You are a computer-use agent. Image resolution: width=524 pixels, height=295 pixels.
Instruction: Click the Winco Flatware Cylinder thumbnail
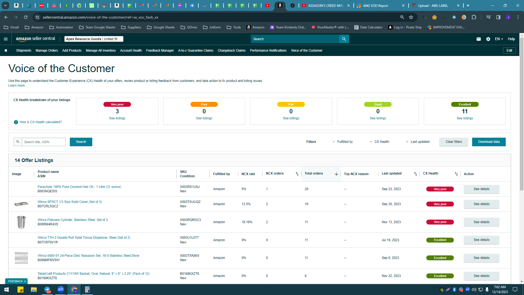pyautogui.click(x=21, y=222)
